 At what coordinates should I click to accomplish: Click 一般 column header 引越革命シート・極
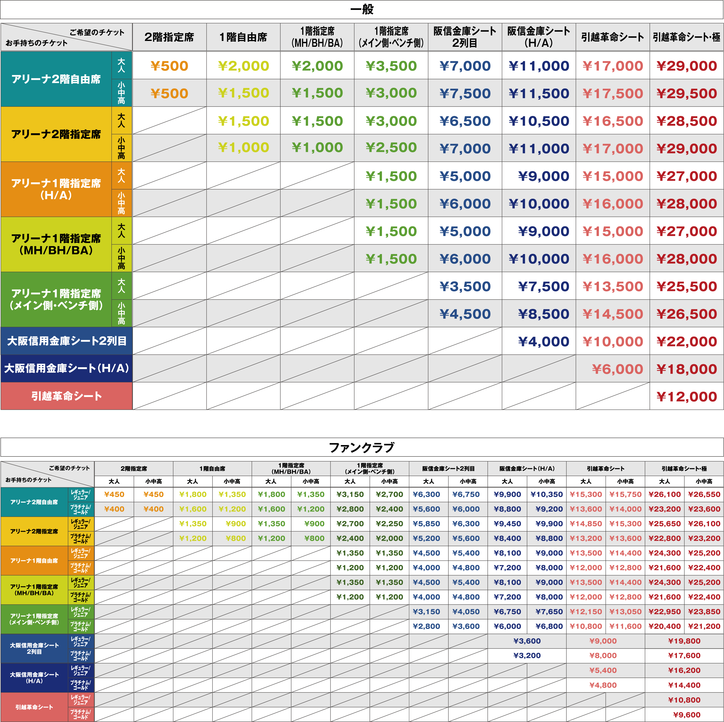pos(687,37)
